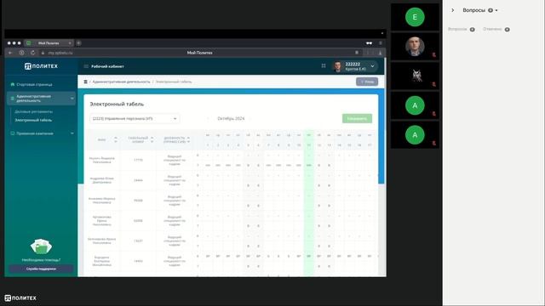Screen dimensions: 545x306
Task: Click the Служба поддержки button
Action: click(x=41, y=269)
